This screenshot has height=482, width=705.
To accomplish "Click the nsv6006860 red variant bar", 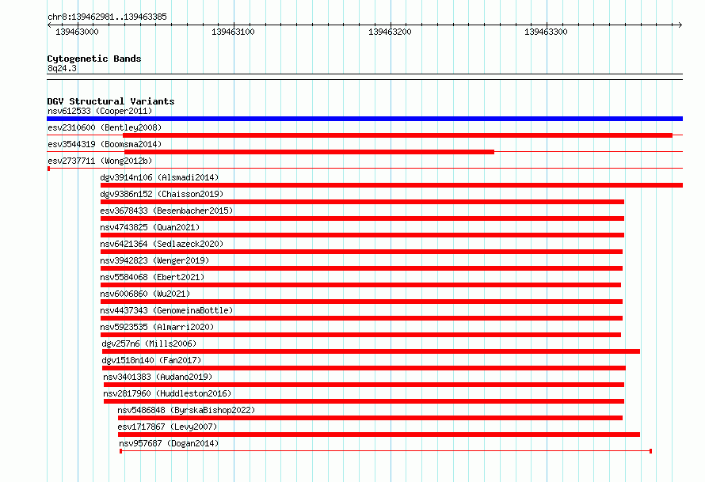I will [x=361, y=302].
